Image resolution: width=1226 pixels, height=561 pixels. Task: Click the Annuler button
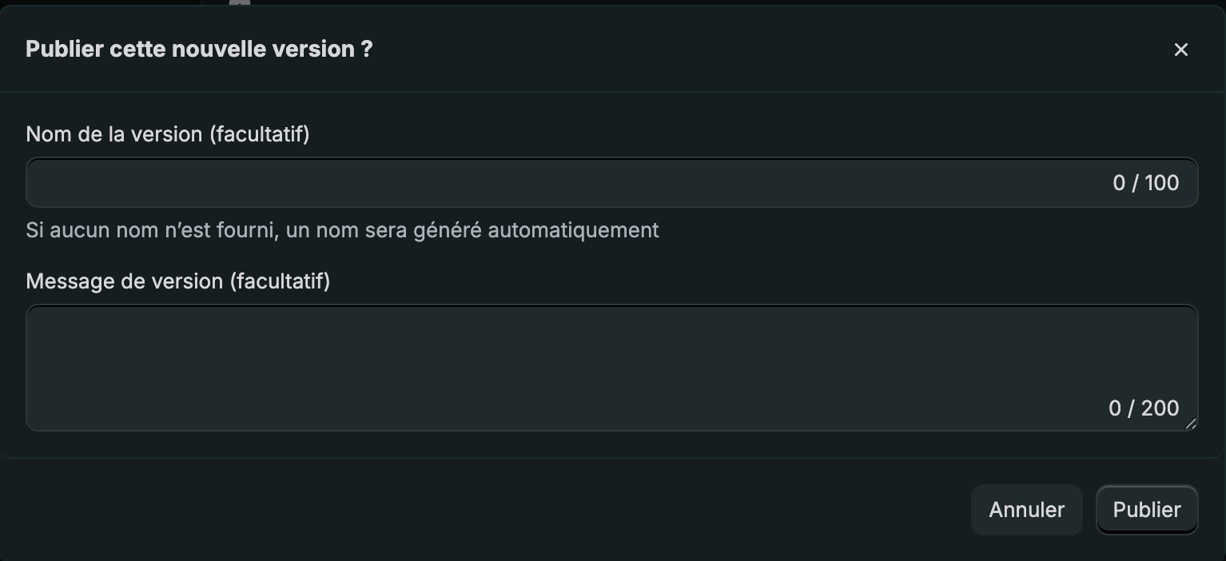[1026, 510]
